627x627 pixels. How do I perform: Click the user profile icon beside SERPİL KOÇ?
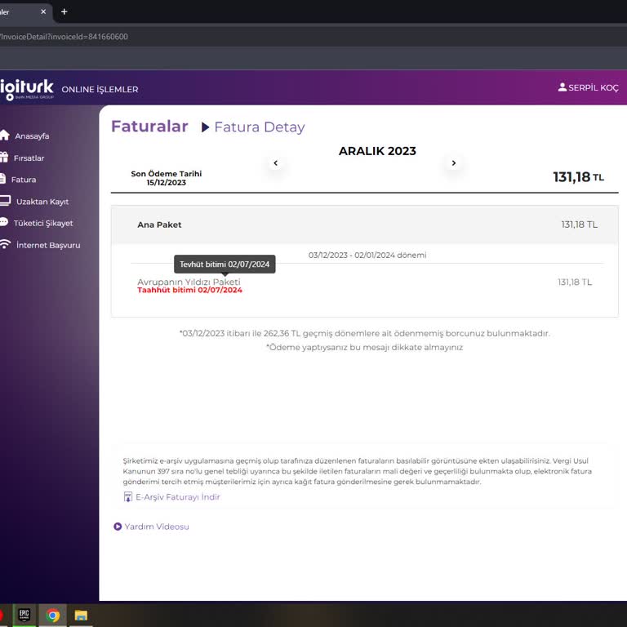(563, 87)
